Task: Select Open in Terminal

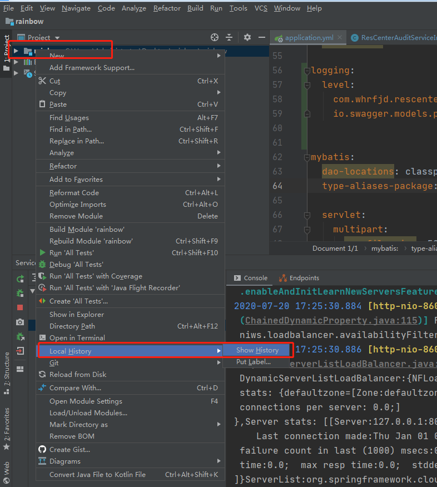Action: tap(130, 338)
